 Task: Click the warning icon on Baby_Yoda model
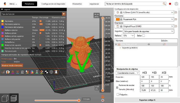pyautogui.click(x=119, y=44)
